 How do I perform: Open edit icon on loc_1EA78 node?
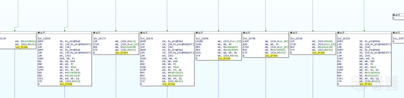pyautogui.click(x=144, y=33)
